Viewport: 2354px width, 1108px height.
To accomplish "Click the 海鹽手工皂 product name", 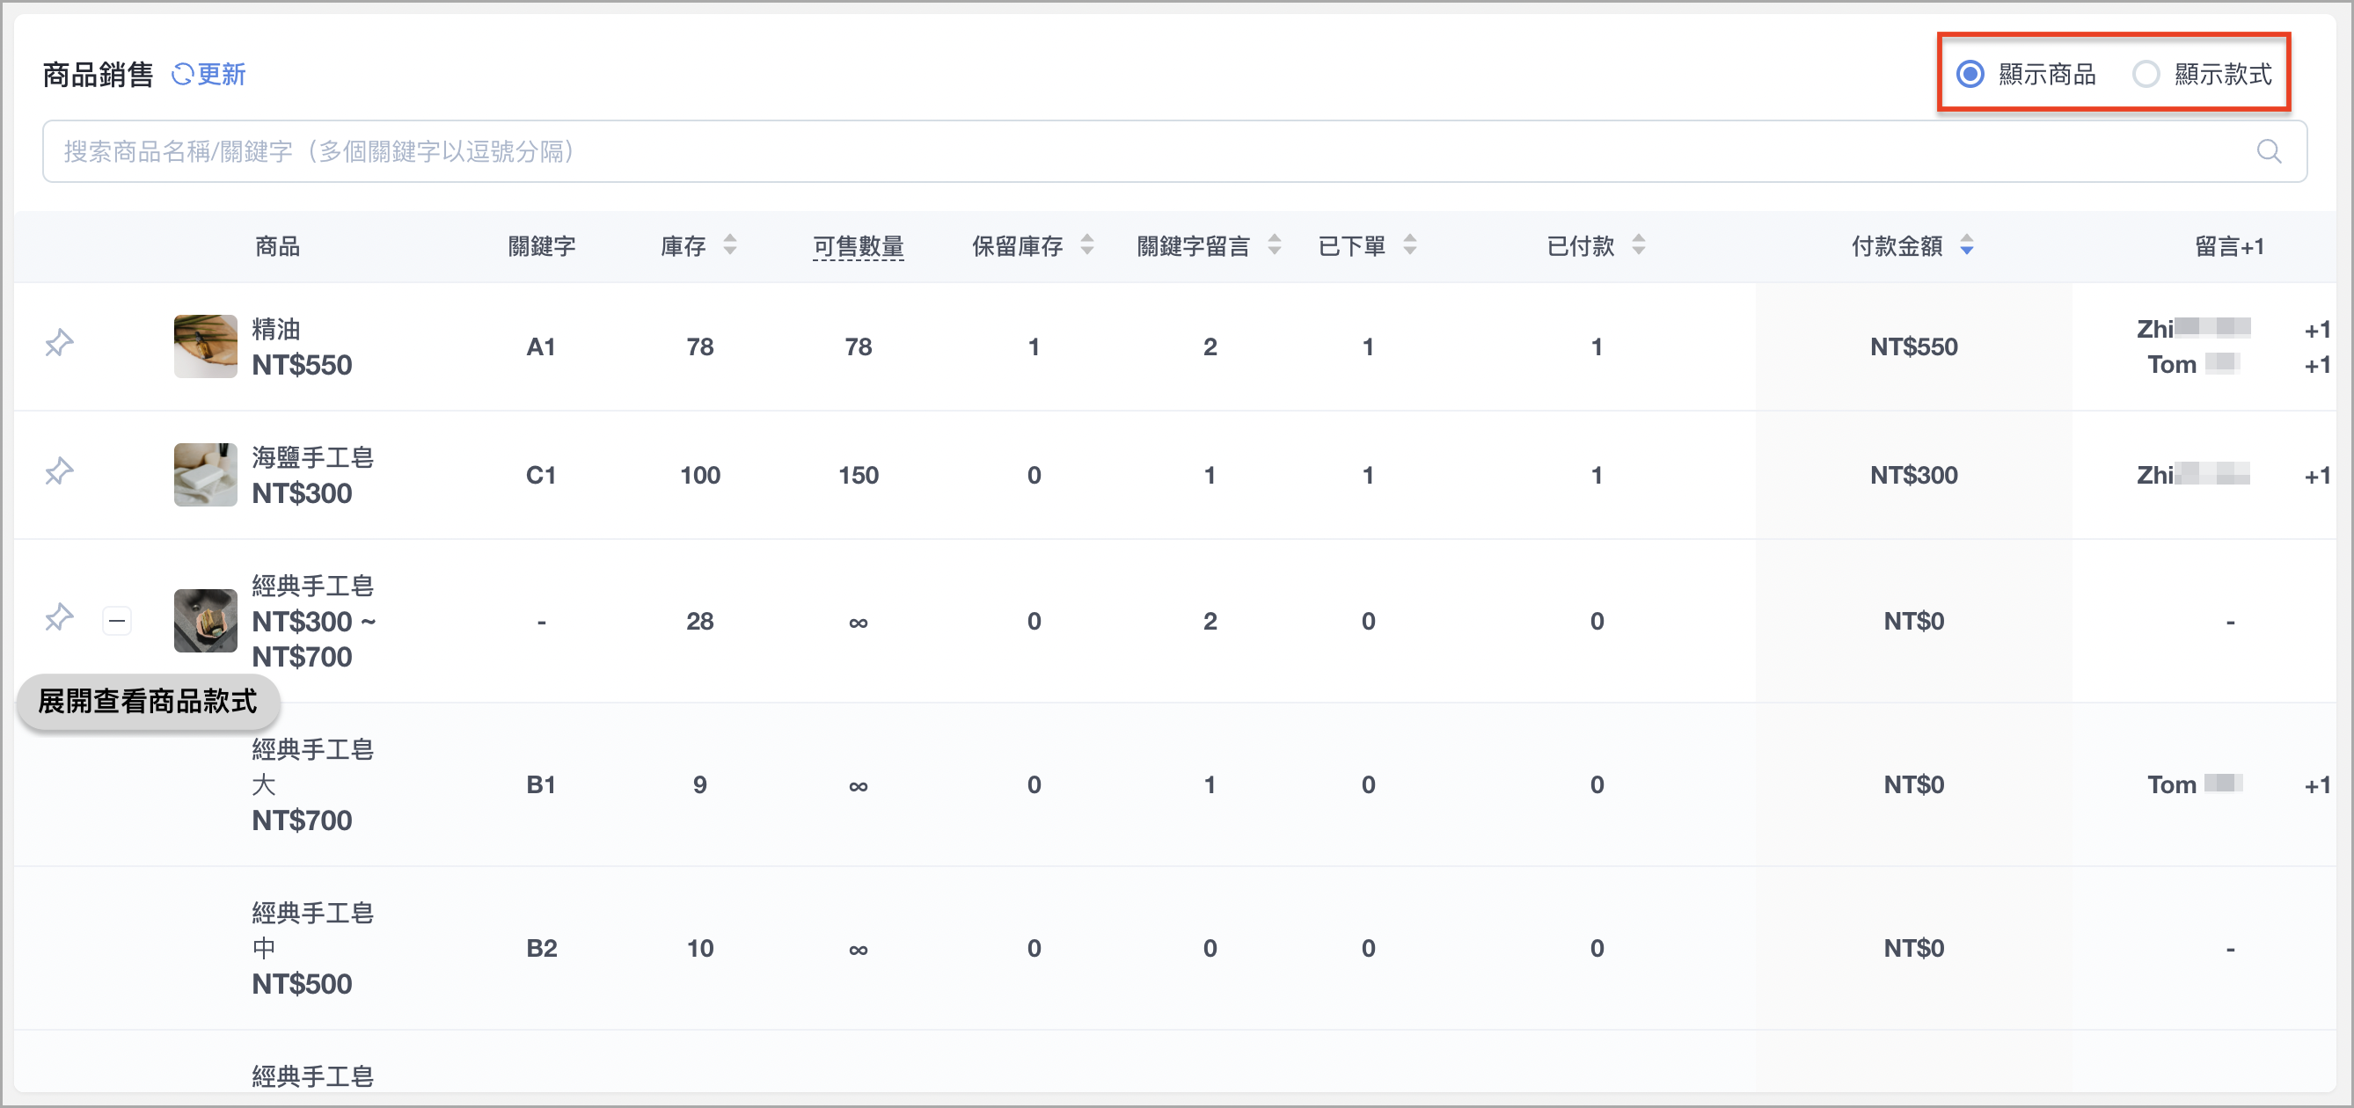I will (x=312, y=457).
